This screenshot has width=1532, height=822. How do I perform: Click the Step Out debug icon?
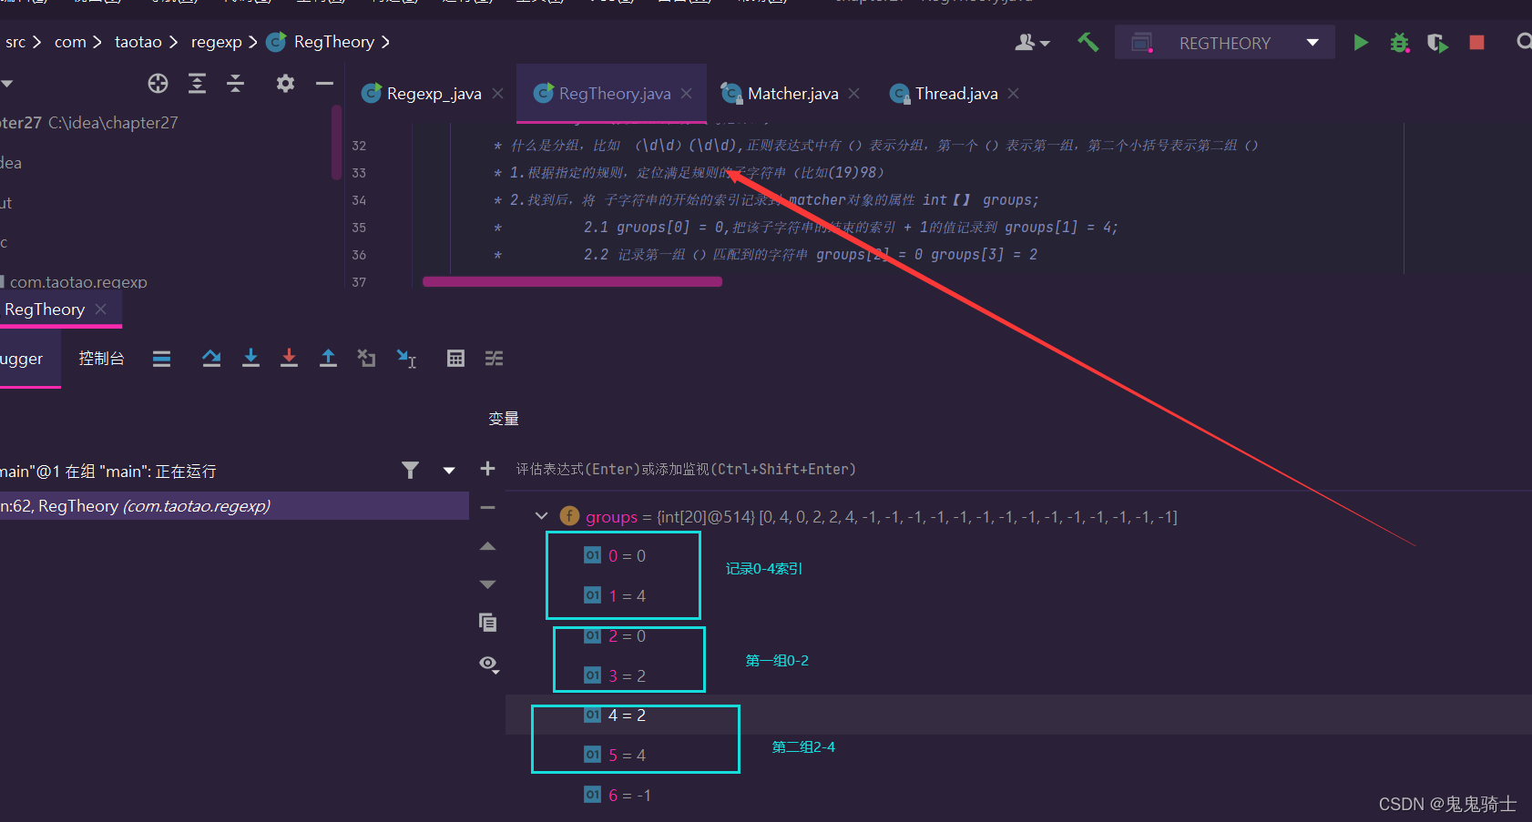point(328,359)
